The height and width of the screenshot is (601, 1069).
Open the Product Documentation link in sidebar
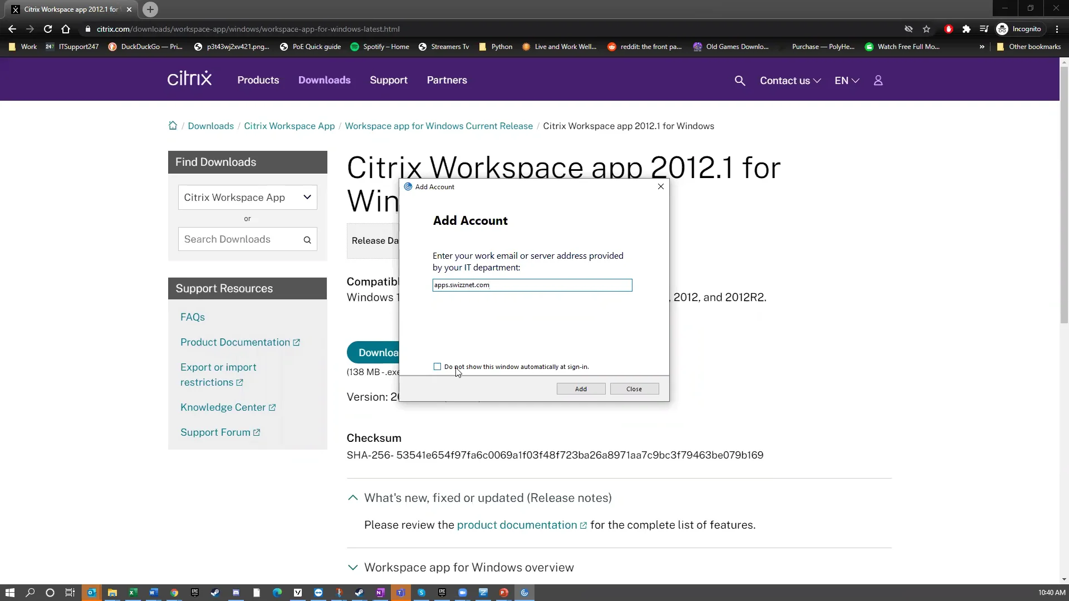(x=240, y=342)
